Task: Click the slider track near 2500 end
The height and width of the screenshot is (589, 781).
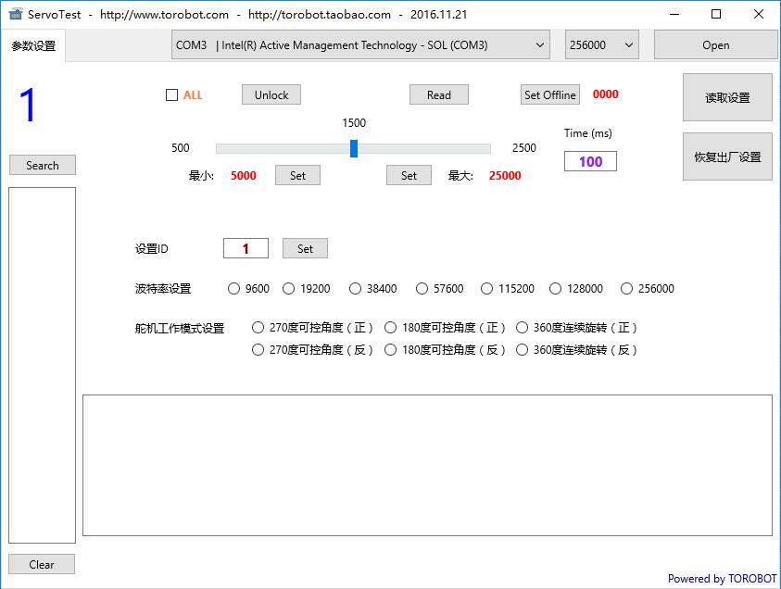Action: pos(481,148)
